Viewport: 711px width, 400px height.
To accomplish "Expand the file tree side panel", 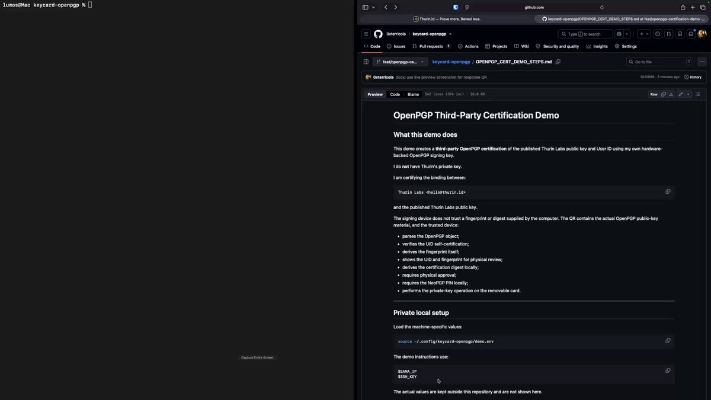I will (366, 62).
